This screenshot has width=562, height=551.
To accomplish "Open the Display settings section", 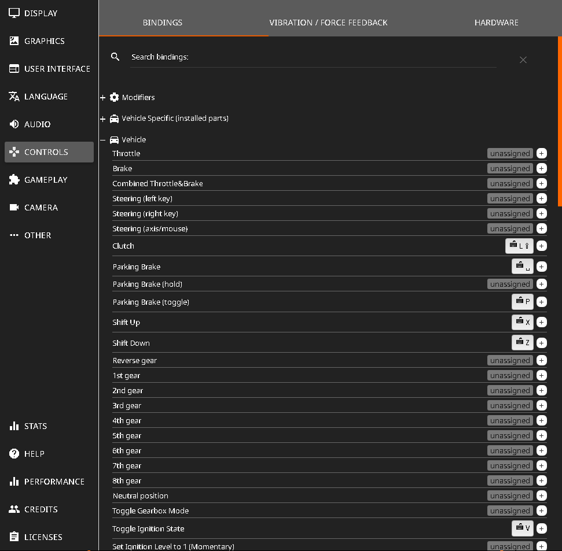I will 41,13.
